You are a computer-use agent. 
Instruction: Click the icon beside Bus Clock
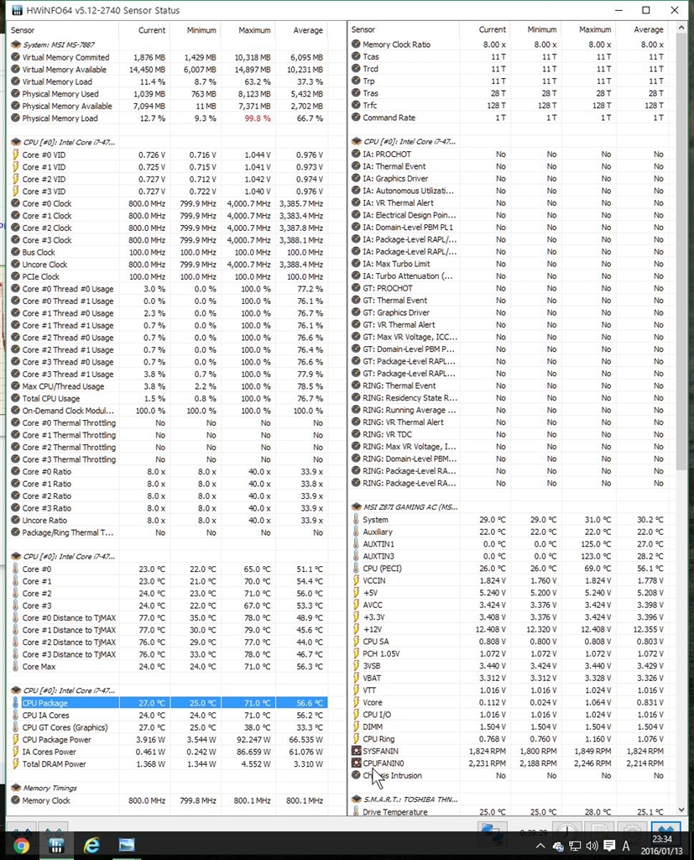16,252
